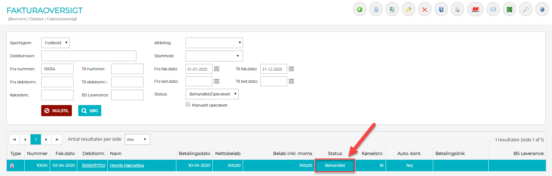
Task: Open the Sportsgren dropdown
Action: [55, 43]
